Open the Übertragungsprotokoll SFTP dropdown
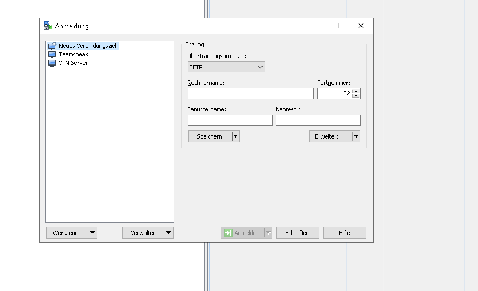Image resolution: width=478 pixels, height=291 pixels. point(226,67)
